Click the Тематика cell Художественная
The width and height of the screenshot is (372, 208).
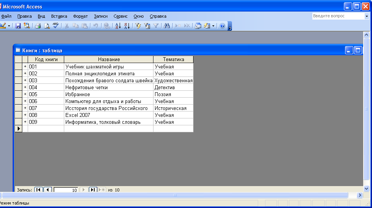(173, 80)
